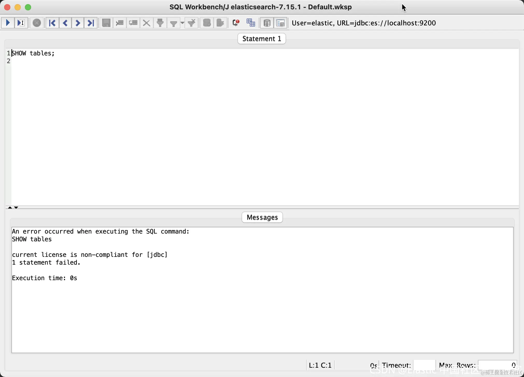Commit pending changes

point(207,23)
